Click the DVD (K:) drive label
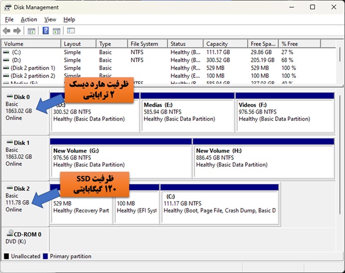 (16, 242)
